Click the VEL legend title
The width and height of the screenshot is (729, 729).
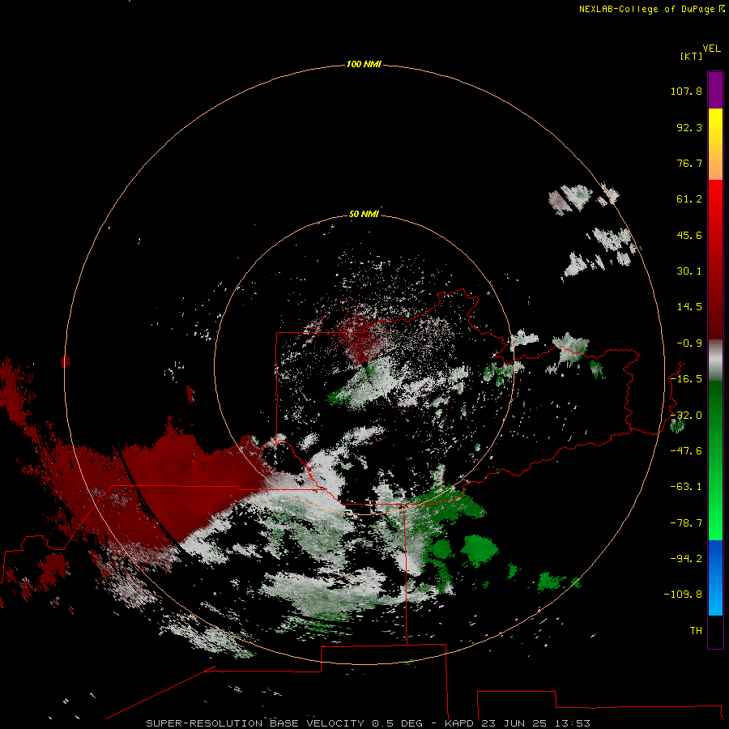click(x=712, y=49)
